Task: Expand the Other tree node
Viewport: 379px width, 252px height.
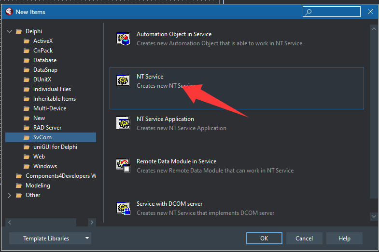Action: 9,195
